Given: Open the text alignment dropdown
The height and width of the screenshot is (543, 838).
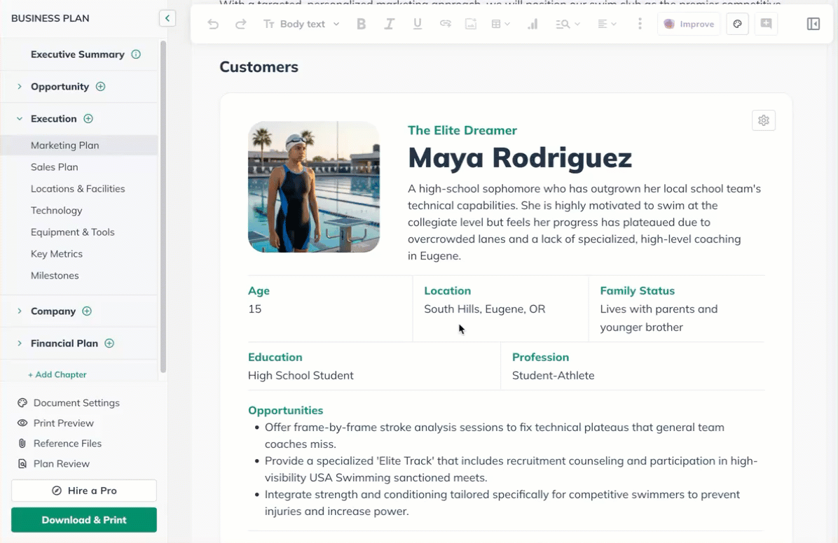Looking at the screenshot, I should (x=607, y=24).
